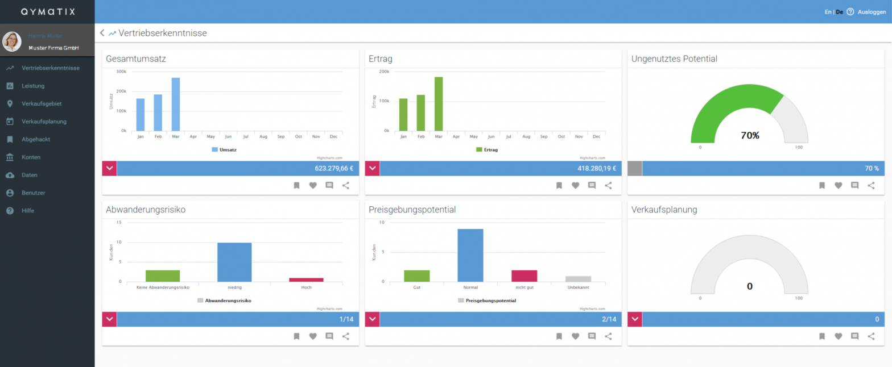Toggle the Abwanderungsrisiko legend series
This screenshot has width=892, height=367.
224,301
